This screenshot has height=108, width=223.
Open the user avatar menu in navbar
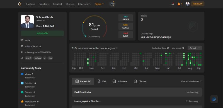click(x=187, y=4)
